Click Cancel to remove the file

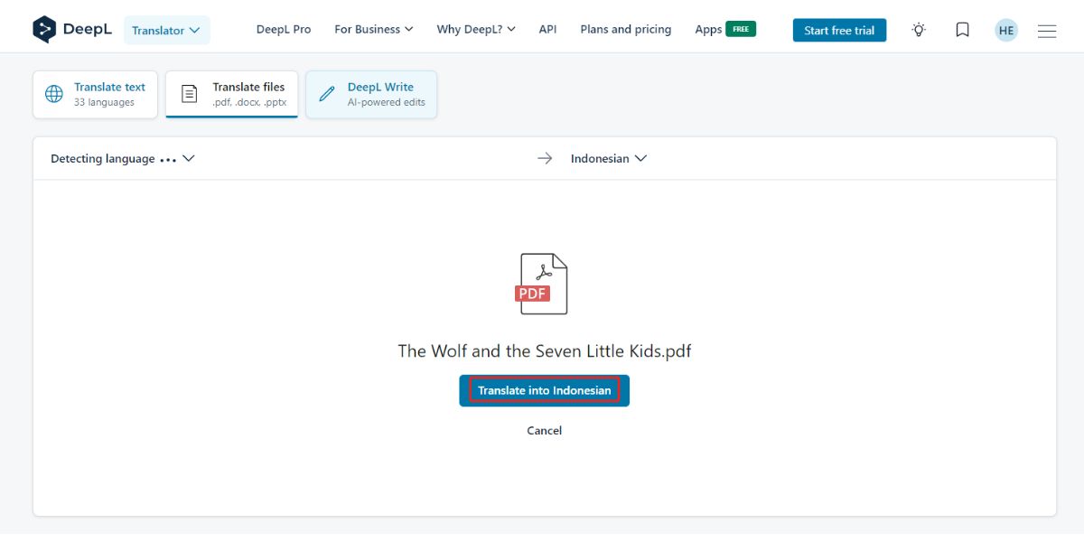coord(544,430)
